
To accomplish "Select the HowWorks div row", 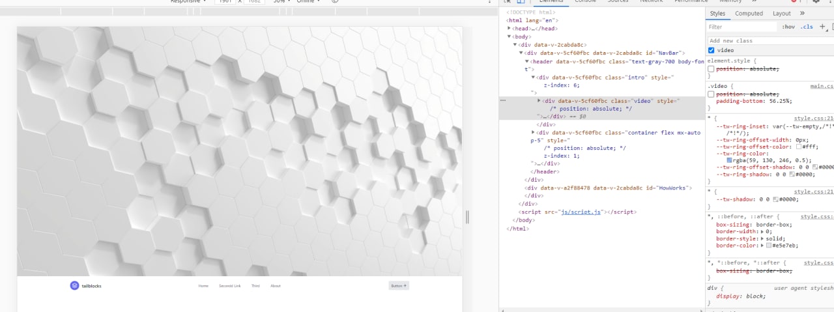I will pyautogui.click(x=607, y=188).
